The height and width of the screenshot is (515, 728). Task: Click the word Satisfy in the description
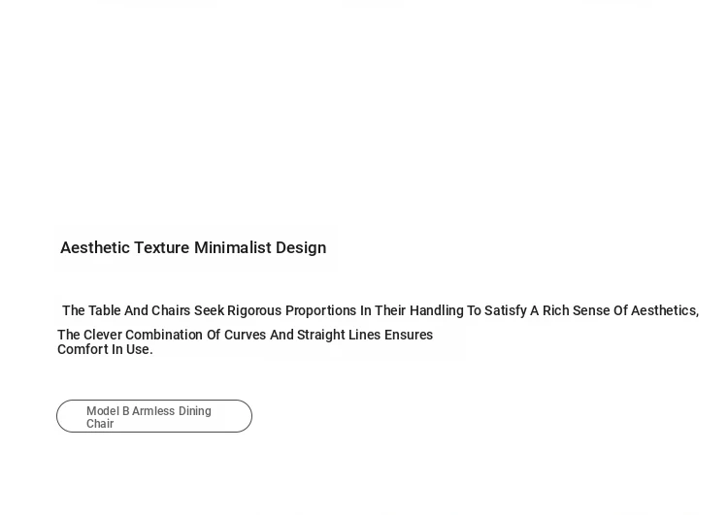pyautogui.click(x=505, y=311)
